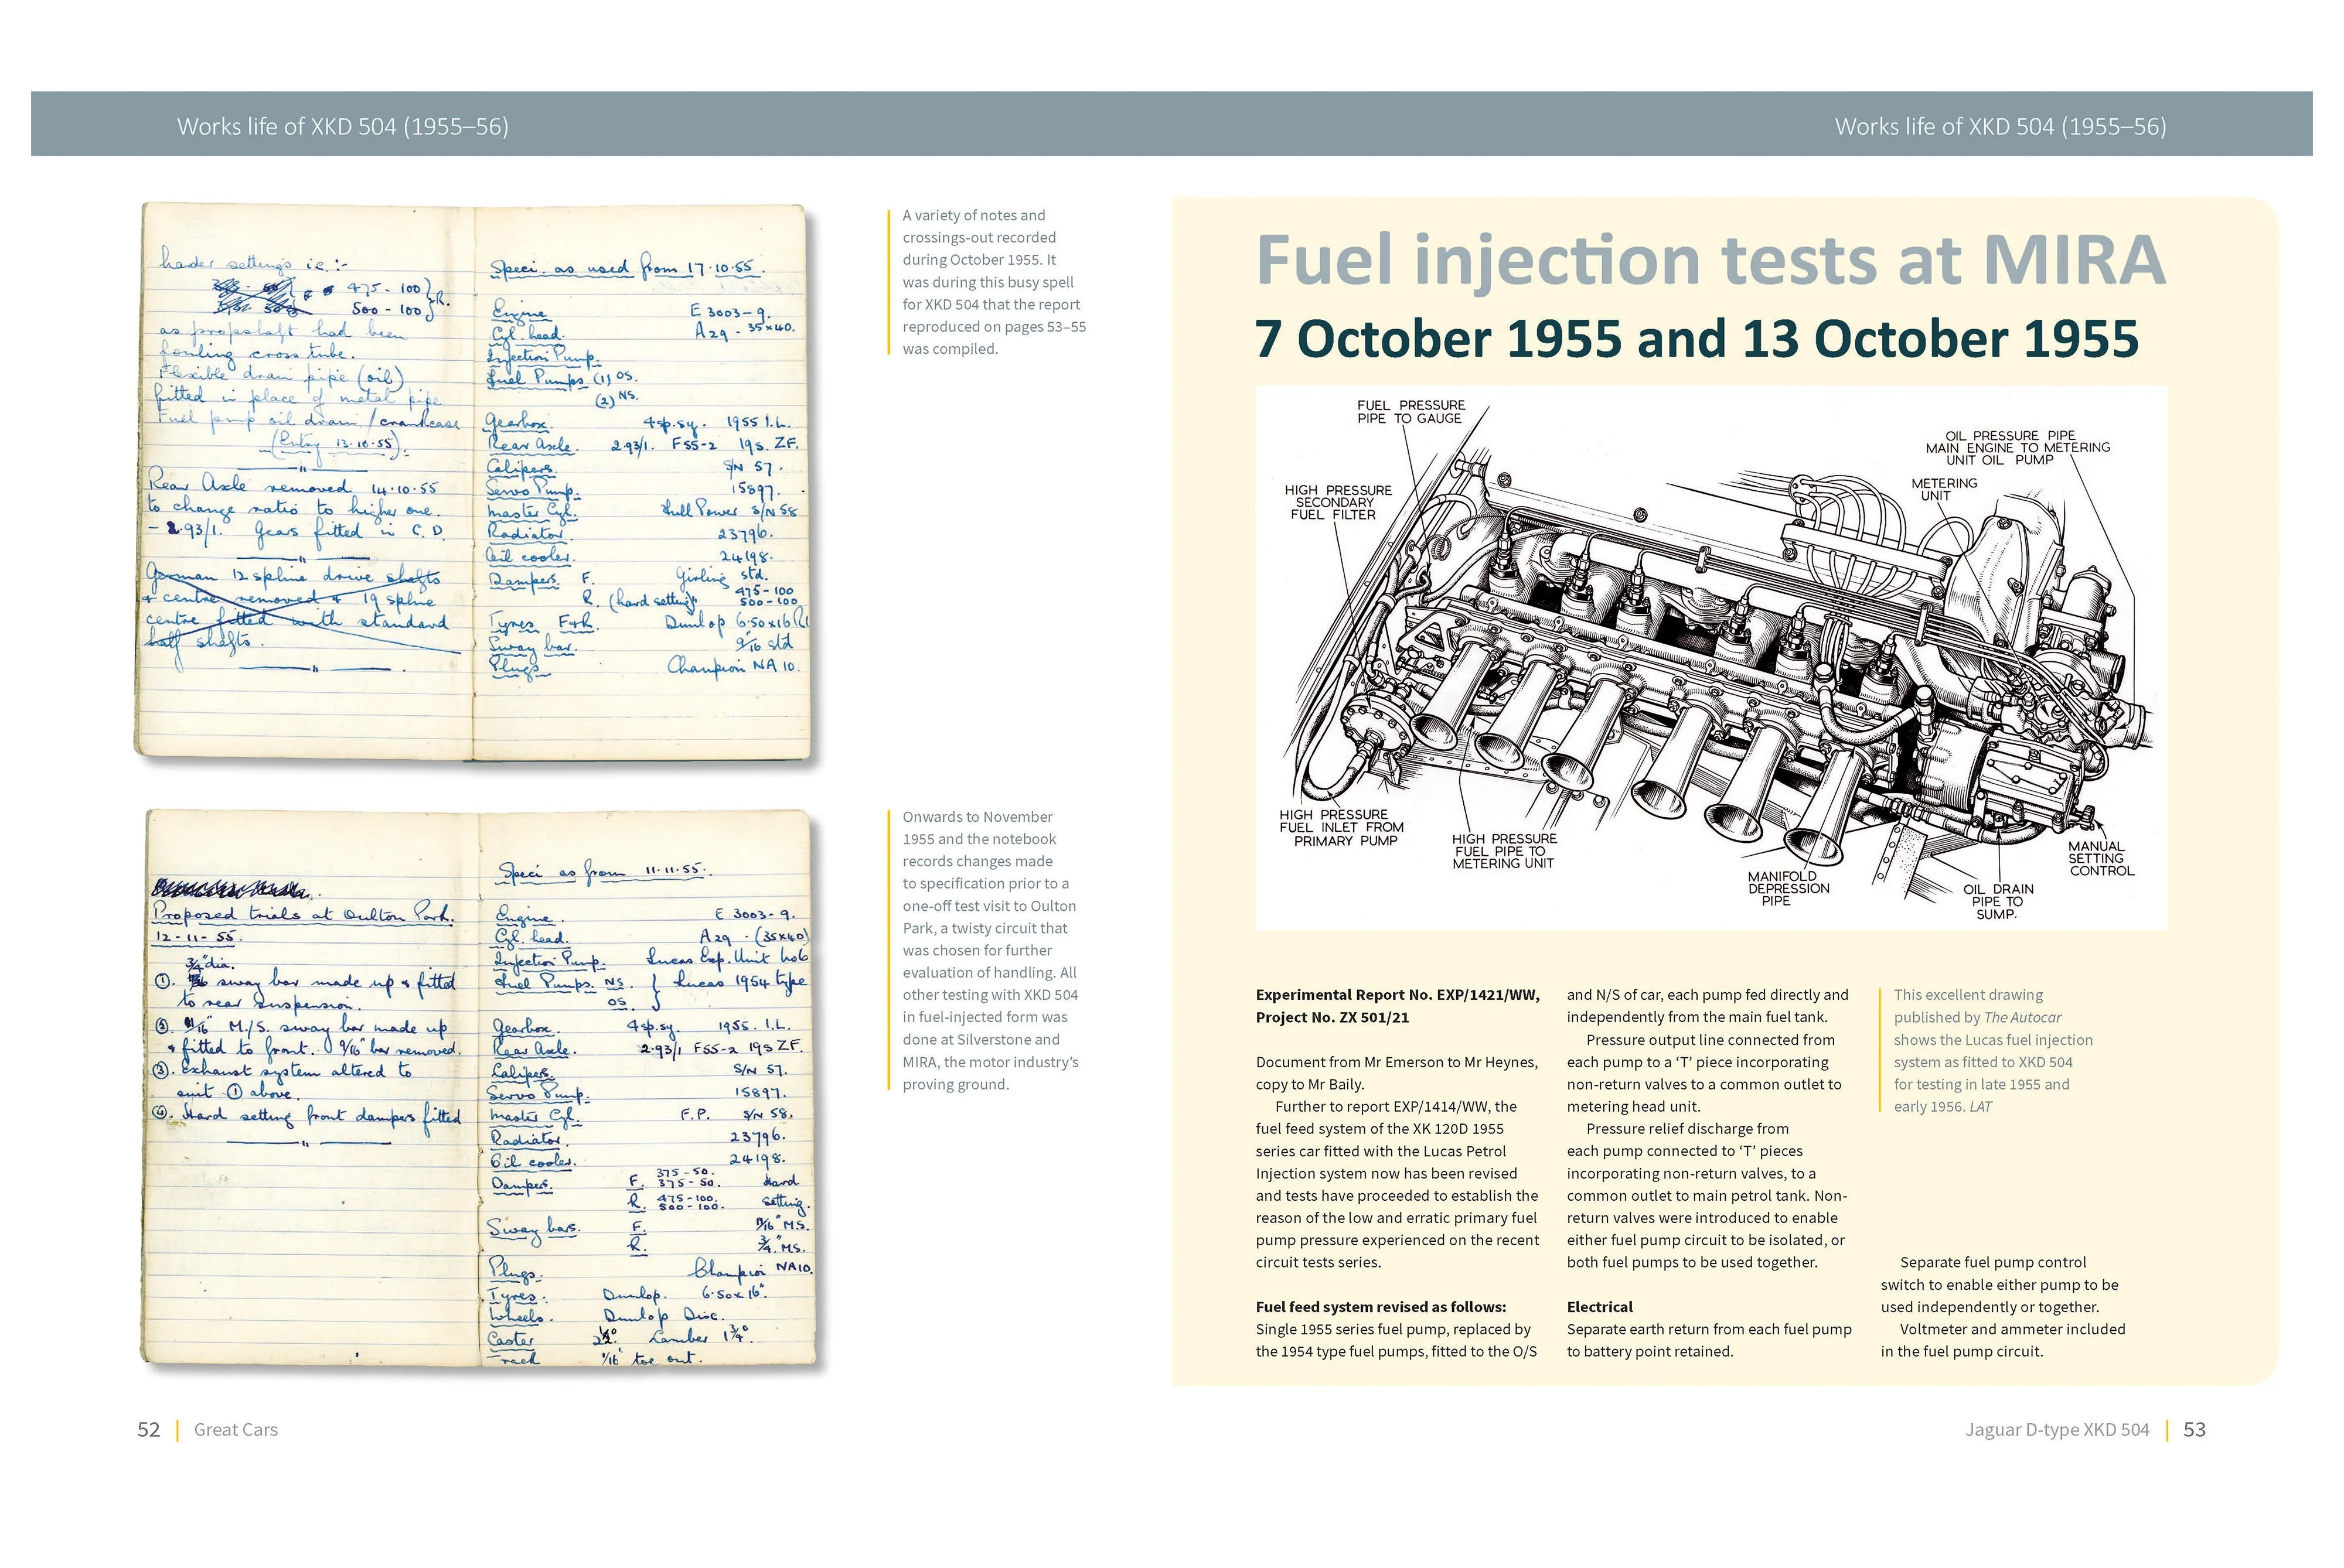This screenshot has height=1568, width=2344.
Task: Click the caption line "reproduced on pages 53–55"
Action: coord(994,327)
